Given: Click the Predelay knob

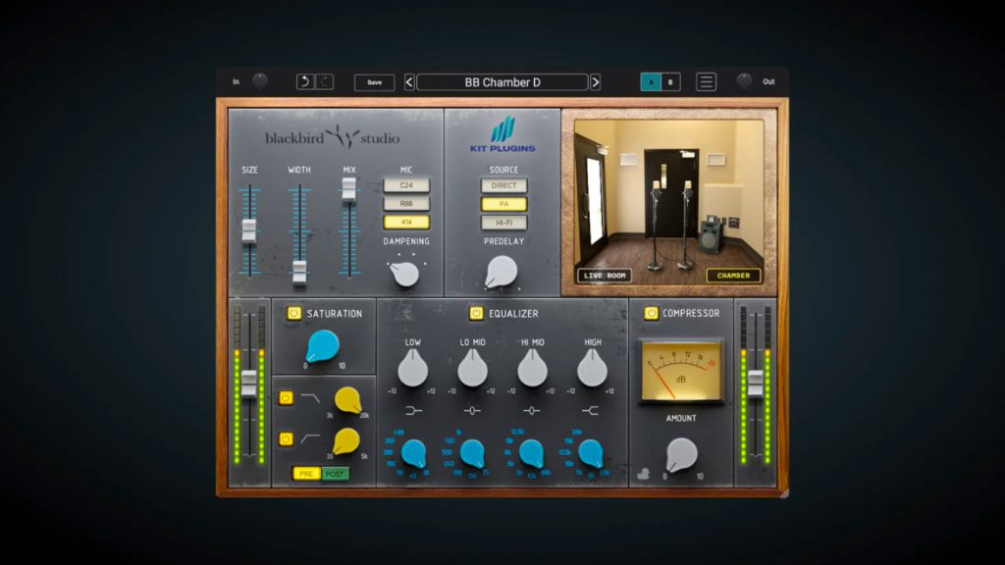Looking at the screenshot, I should 502,273.
